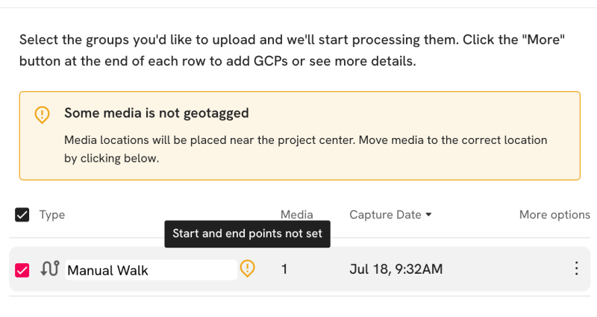
Task: Click the More options column header
Action: (x=554, y=215)
